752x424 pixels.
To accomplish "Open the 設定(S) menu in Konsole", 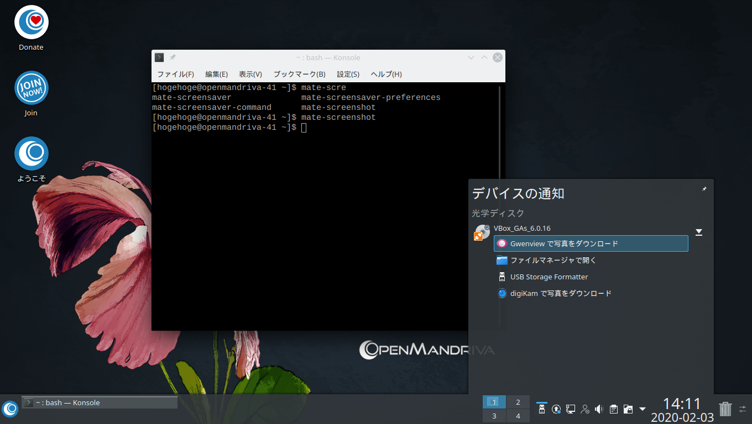I will click(348, 74).
